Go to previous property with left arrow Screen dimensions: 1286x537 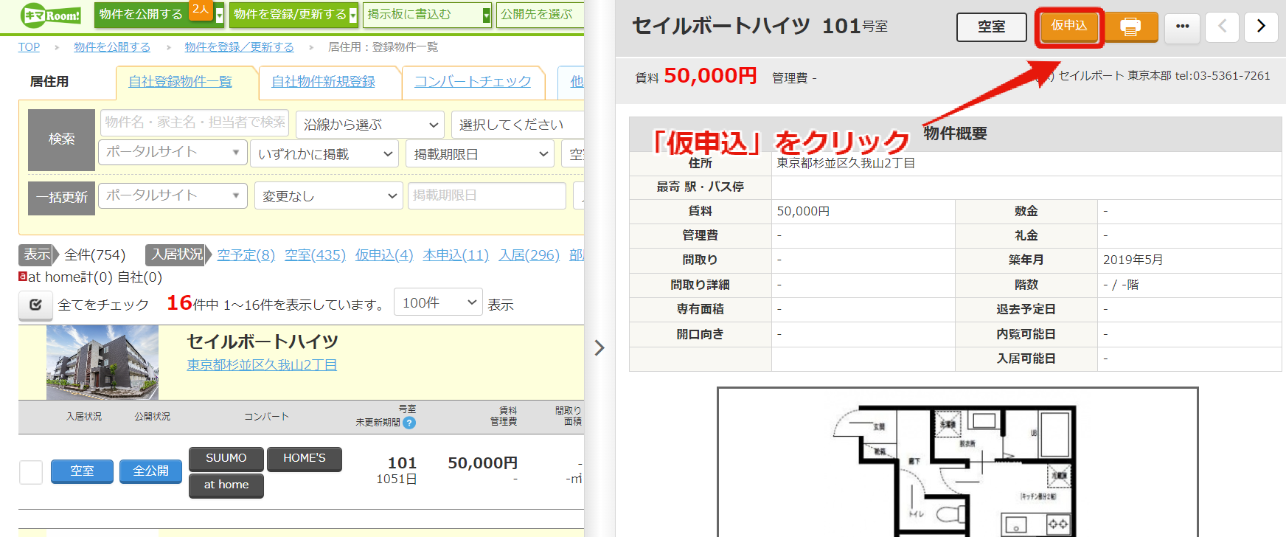(1222, 27)
